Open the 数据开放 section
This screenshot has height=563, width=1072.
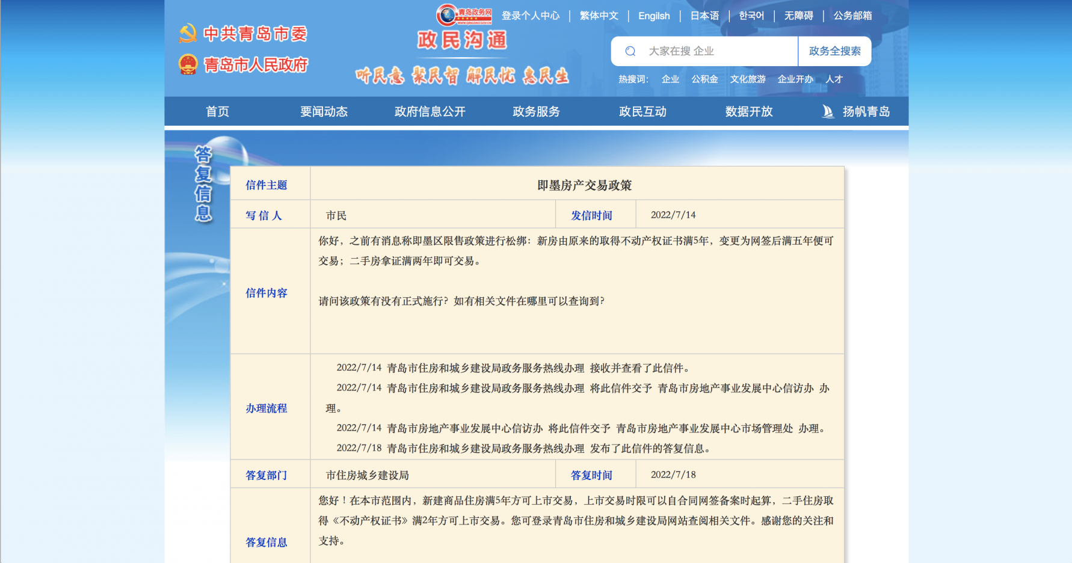click(748, 111)
